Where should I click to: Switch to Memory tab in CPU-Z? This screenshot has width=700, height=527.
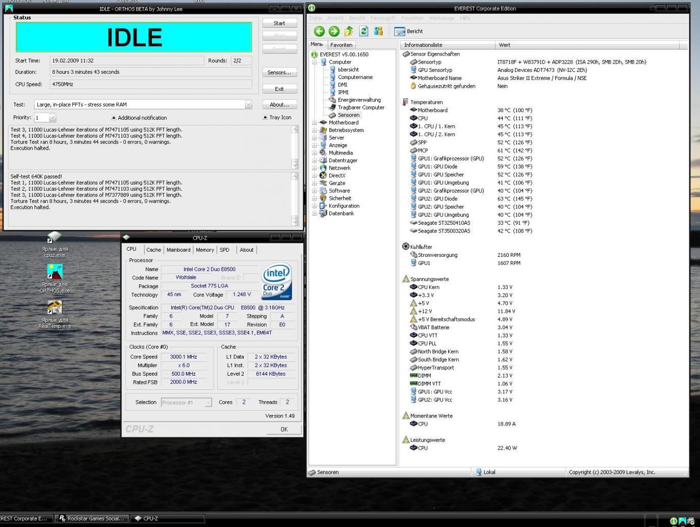pos(205,250)
